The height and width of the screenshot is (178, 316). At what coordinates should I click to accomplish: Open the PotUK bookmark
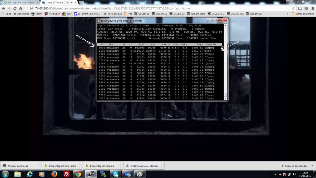pos(37,14)
